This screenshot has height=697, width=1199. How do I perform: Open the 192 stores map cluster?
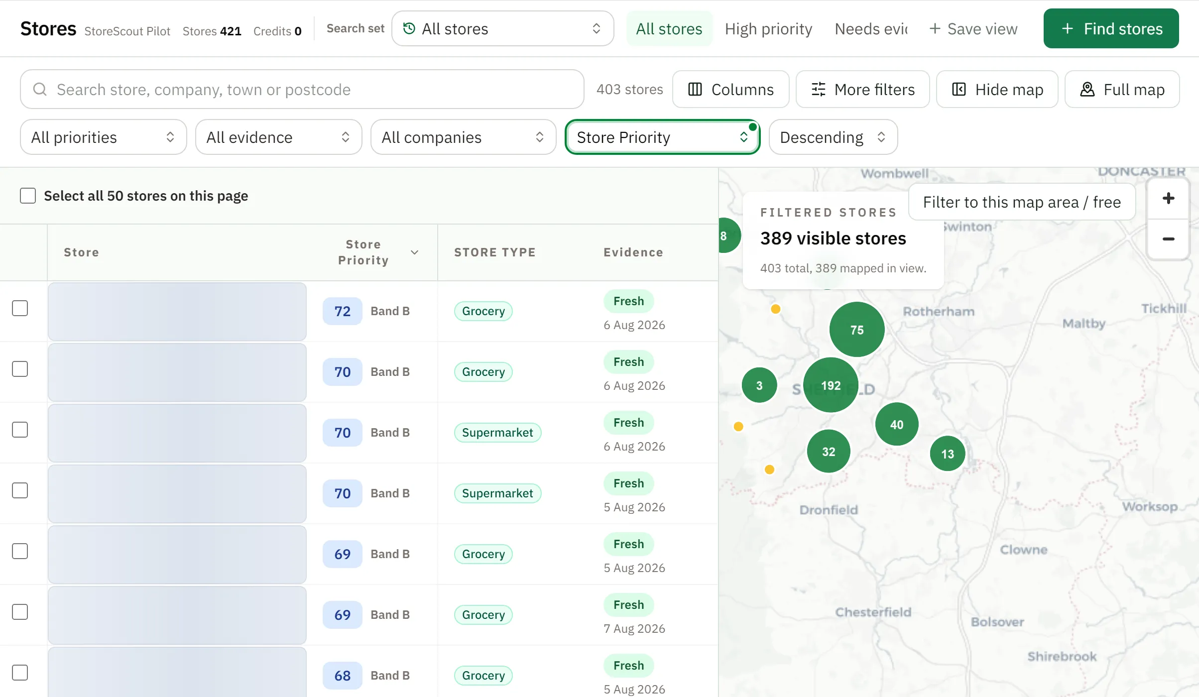[831, 385]
